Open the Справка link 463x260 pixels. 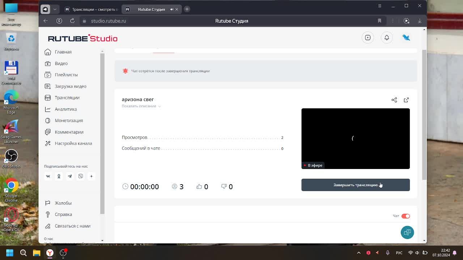tap(63, 214)
